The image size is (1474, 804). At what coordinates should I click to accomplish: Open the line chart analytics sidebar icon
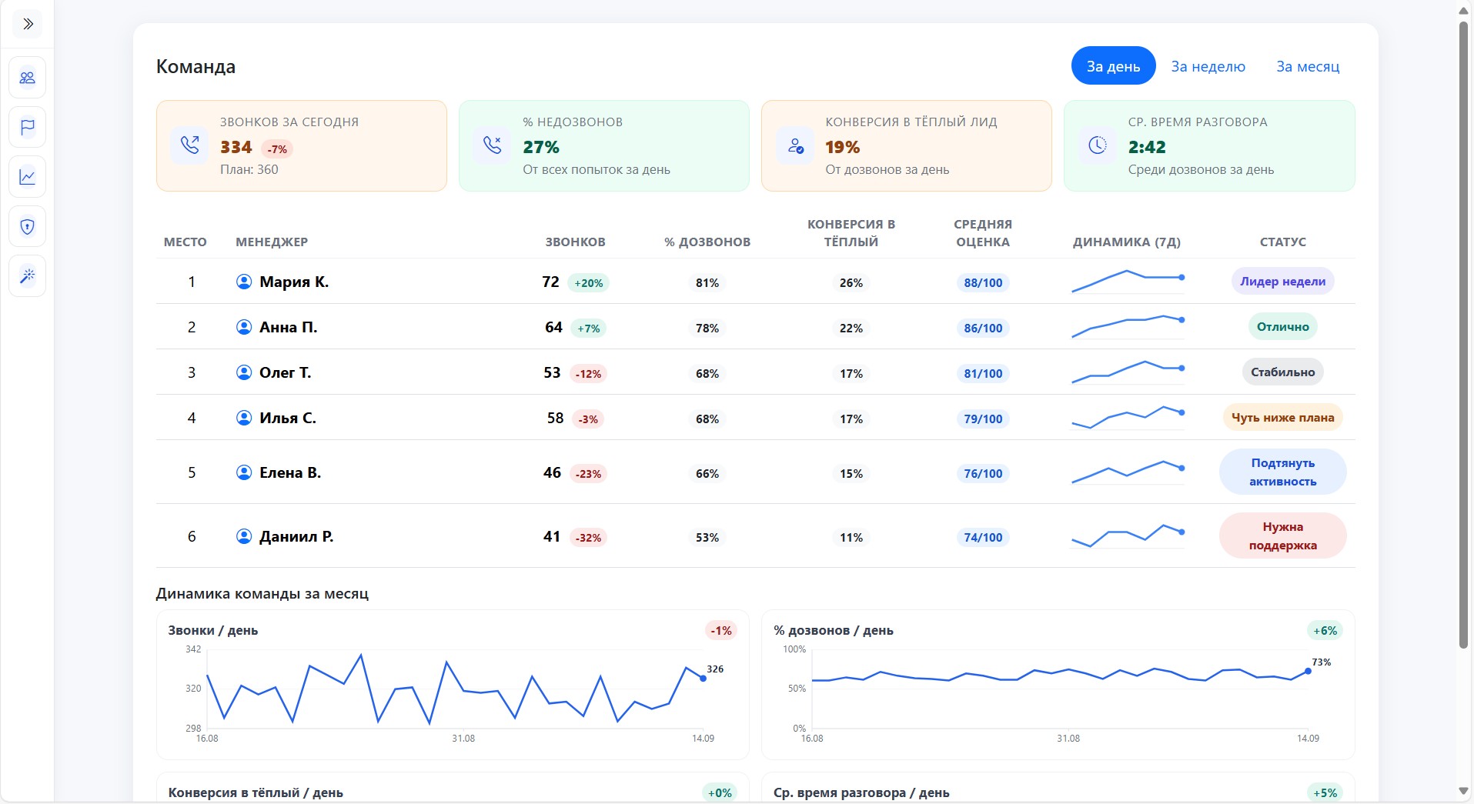point(28,177)
